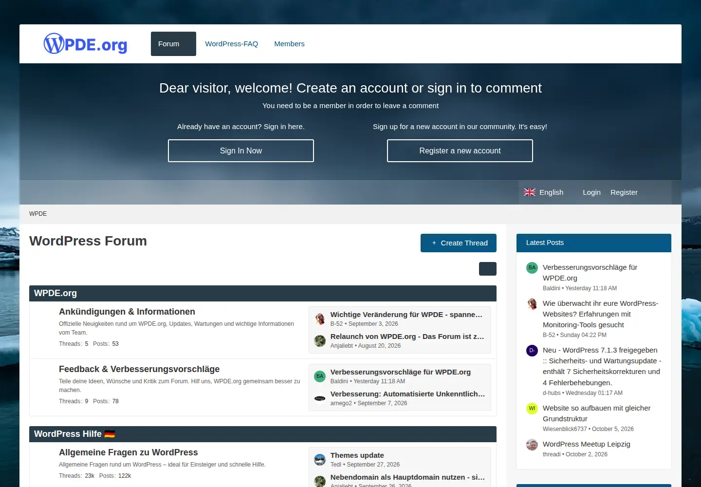Open the WordPress Meetup Leipzig post
Image resolution: width=701 pixels, height=487 pixels.
[x=587, y=444]
